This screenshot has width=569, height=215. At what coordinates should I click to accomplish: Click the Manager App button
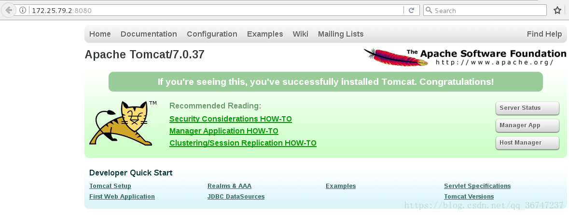coord(527,125)
